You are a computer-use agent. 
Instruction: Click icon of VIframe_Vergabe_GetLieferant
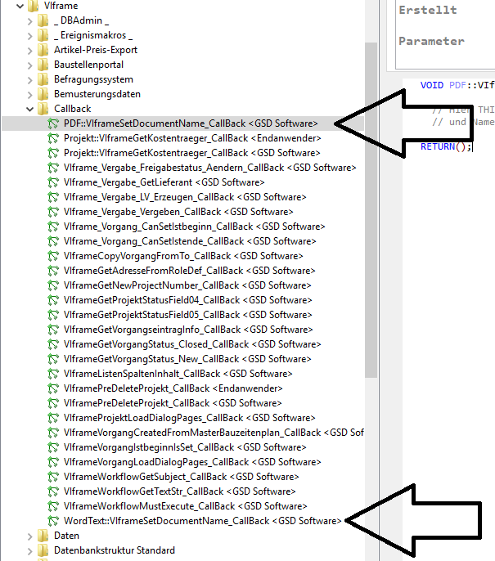click(53, 182)
